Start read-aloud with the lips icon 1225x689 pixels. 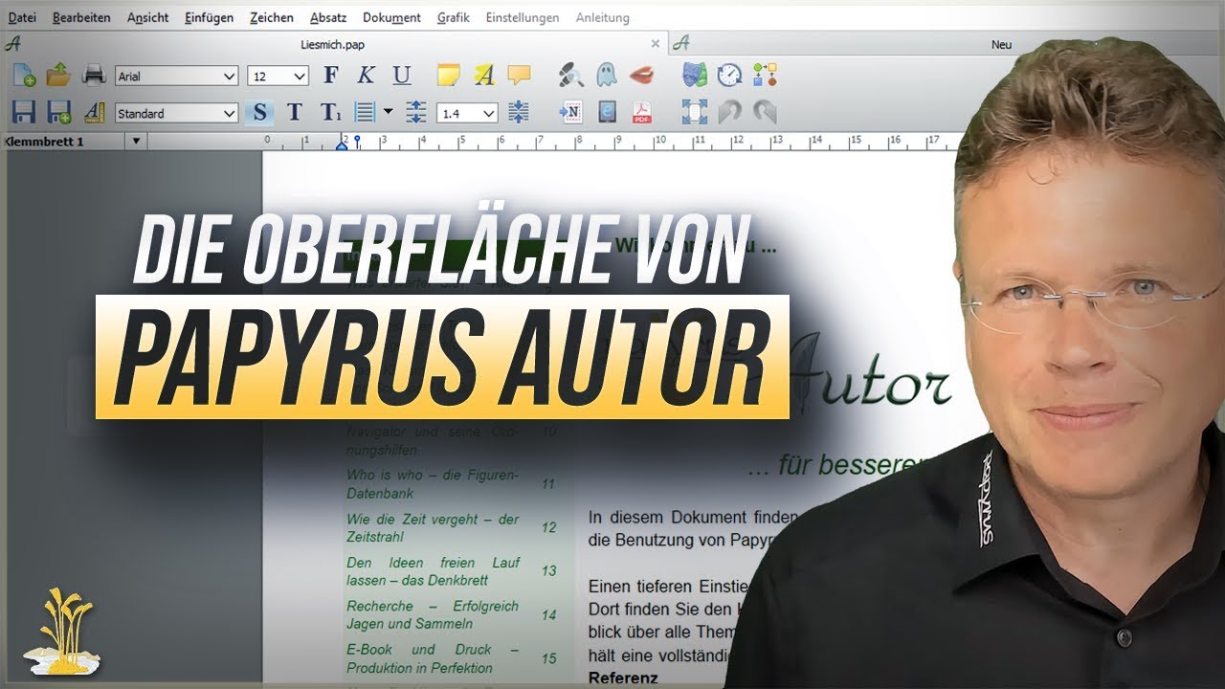(641, 75)
